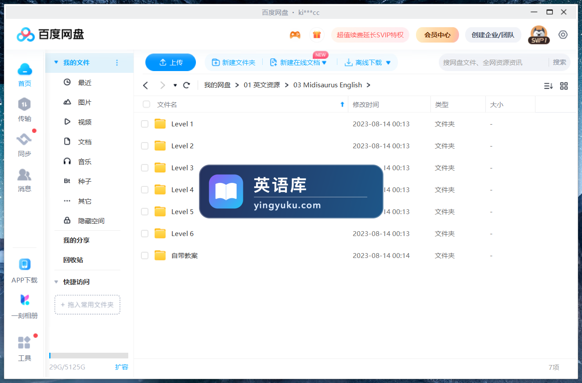Open the 新建在线文档 dropdown
The height and width of the screenshot is (383, 582).
coord(324,63)
